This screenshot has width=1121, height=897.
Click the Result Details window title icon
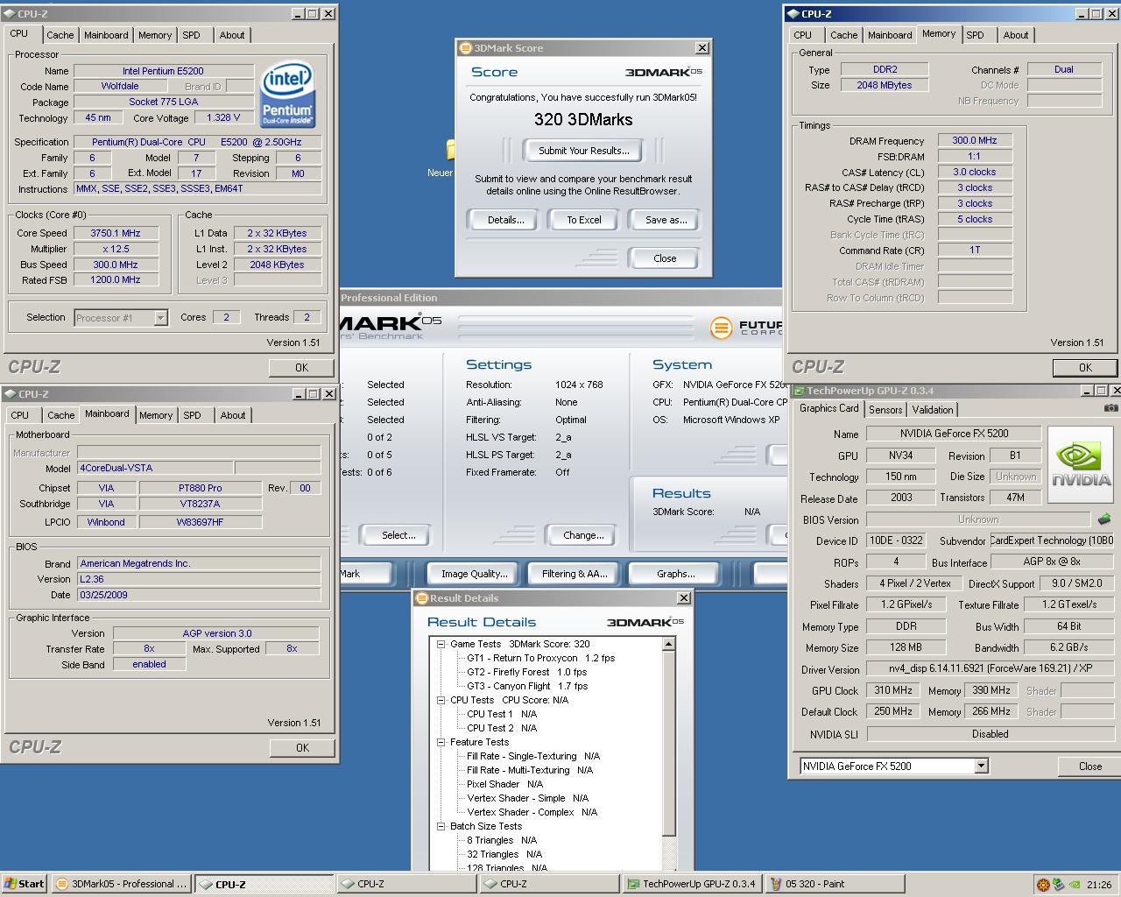pyautogui.click(x=422, y=598)
